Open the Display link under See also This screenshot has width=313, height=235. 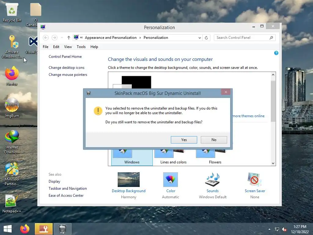tap(54, 181)
